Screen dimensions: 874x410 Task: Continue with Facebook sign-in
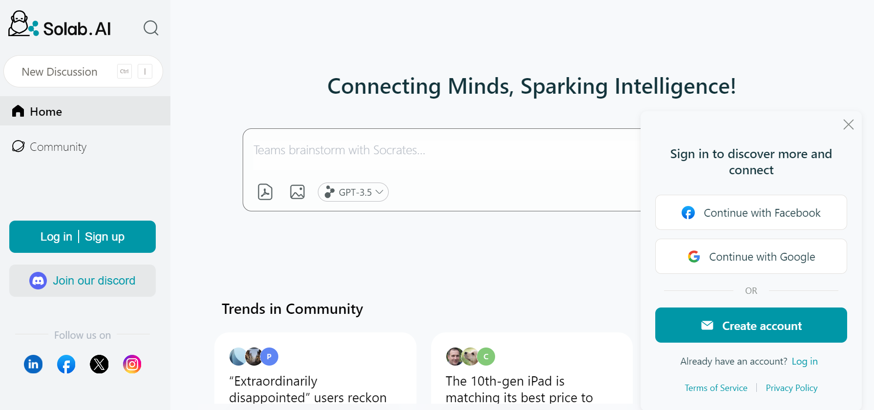click(x=751, y=213)
